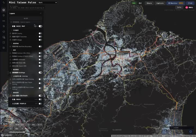Click the icon beside the County layer name
The width and height of the screenshot is (196, 137).
pos(11,33)
